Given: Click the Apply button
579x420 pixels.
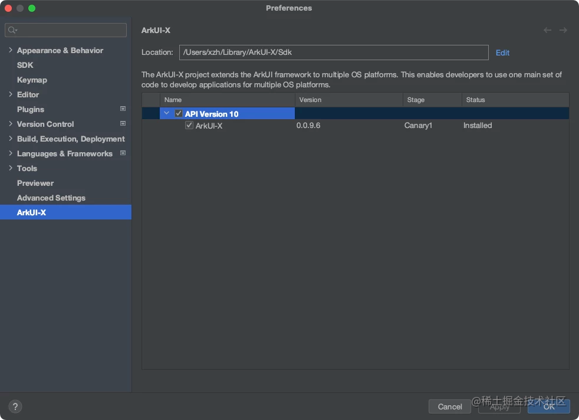Looking at the screenshot, I should coord(499,406).
